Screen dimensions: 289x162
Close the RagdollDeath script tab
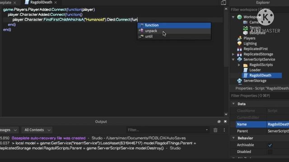click(56, 2)
